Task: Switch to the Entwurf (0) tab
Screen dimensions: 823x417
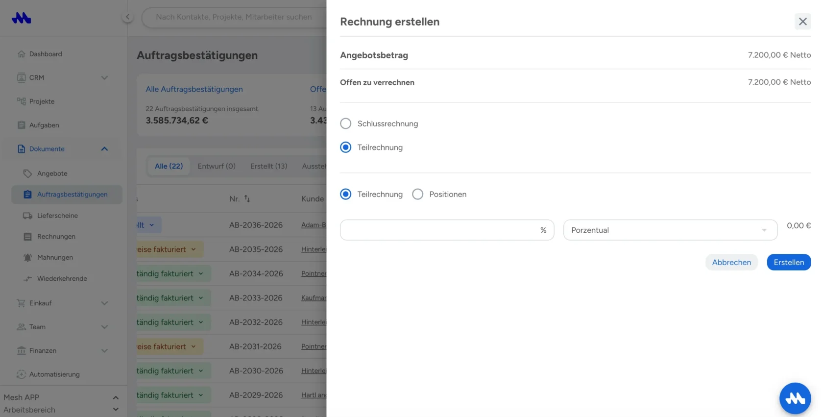Action: click(x=217, y=166)
